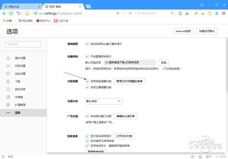
Task: Click 管理已关闭提醒的剧集 button
Action: (129, 81)
